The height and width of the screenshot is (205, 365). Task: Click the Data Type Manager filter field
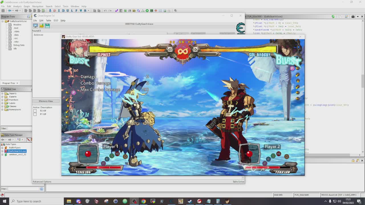pos(24,189)
